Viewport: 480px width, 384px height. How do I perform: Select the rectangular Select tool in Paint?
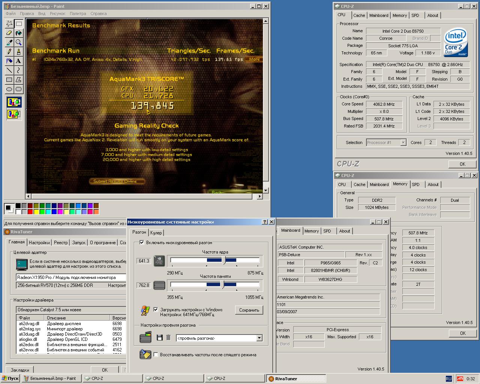(19, 24)
